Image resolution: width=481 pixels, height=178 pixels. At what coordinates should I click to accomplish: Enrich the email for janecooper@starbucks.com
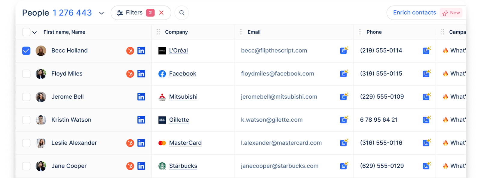coord(344,166)
